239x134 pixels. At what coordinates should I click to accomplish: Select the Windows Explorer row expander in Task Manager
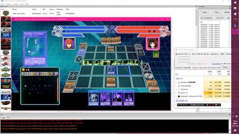[x=176, y=82]
